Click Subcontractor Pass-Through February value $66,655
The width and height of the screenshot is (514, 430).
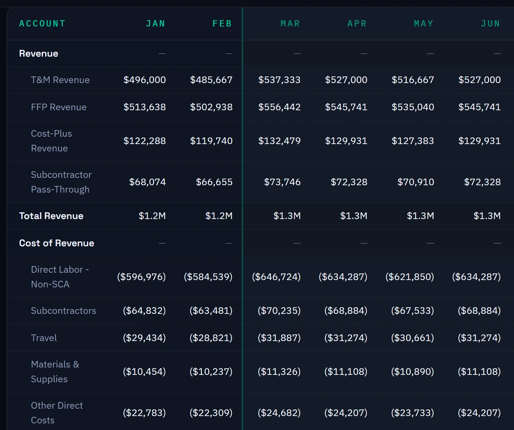point(214,182)
